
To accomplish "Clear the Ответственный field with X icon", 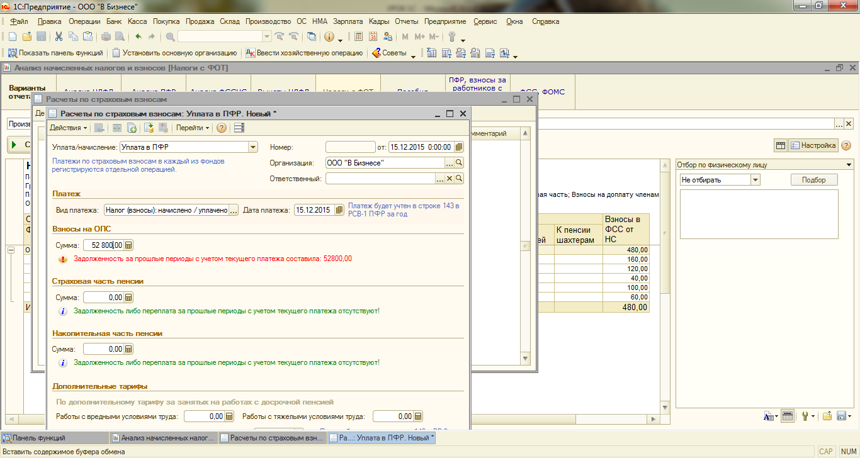I will tap(450, 179).
